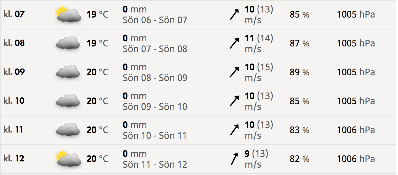The image size is (398, 175).
Task: Click the cloud icon for kl. 11
Action: click(x=68, y=130)
